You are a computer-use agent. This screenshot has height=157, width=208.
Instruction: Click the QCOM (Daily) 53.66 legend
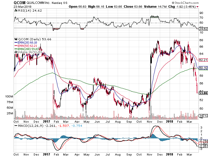point(35,39)
